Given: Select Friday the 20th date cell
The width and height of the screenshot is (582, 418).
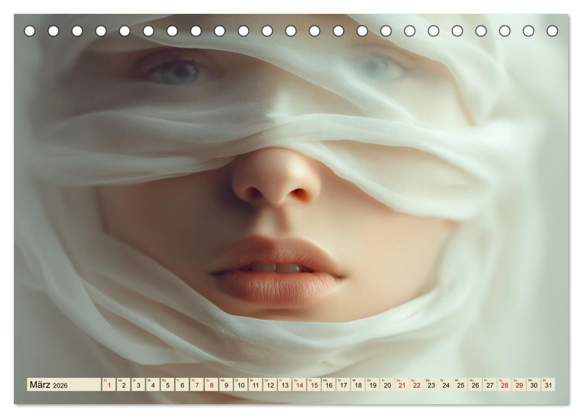Looking at the screenshot, I should pyautogui.click(x=387, y=385).
